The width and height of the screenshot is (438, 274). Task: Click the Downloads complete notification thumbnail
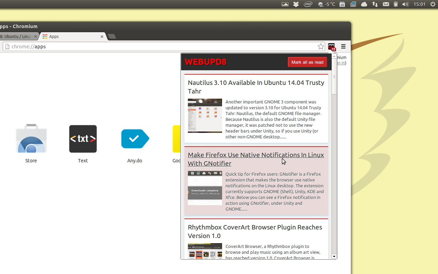click(x=205, y=188)
